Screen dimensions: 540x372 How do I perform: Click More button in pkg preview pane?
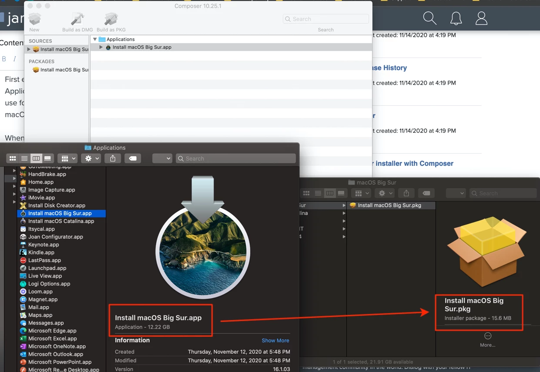[487, 340]
